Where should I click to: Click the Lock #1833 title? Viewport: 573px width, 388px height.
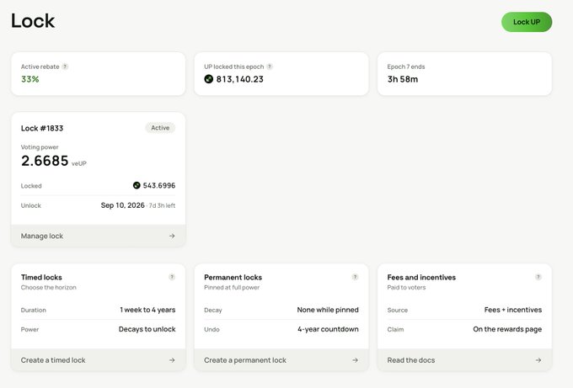(x=42, y=128)
